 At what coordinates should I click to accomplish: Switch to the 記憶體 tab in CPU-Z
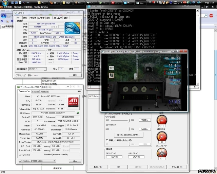pos(41,18)
